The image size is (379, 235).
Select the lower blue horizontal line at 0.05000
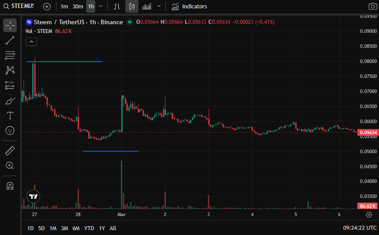[x=111, y=151]
